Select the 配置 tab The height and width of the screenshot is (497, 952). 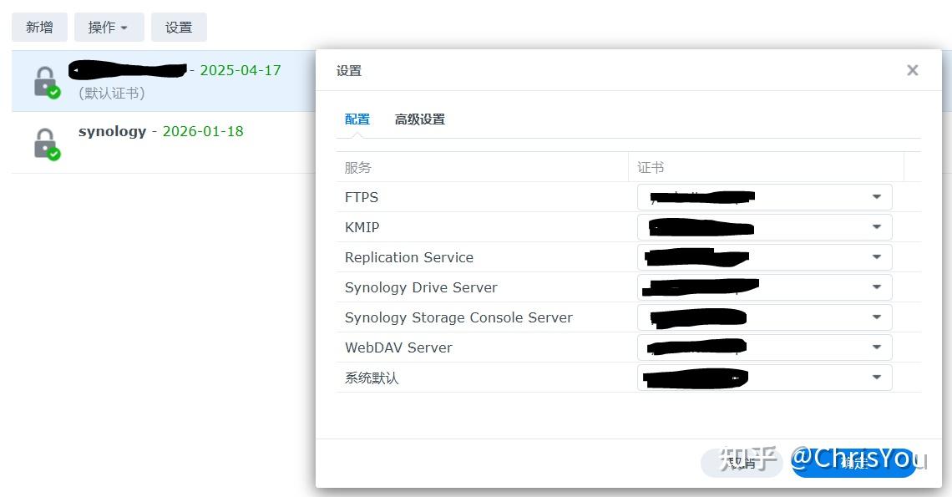(x=357, y=119)
